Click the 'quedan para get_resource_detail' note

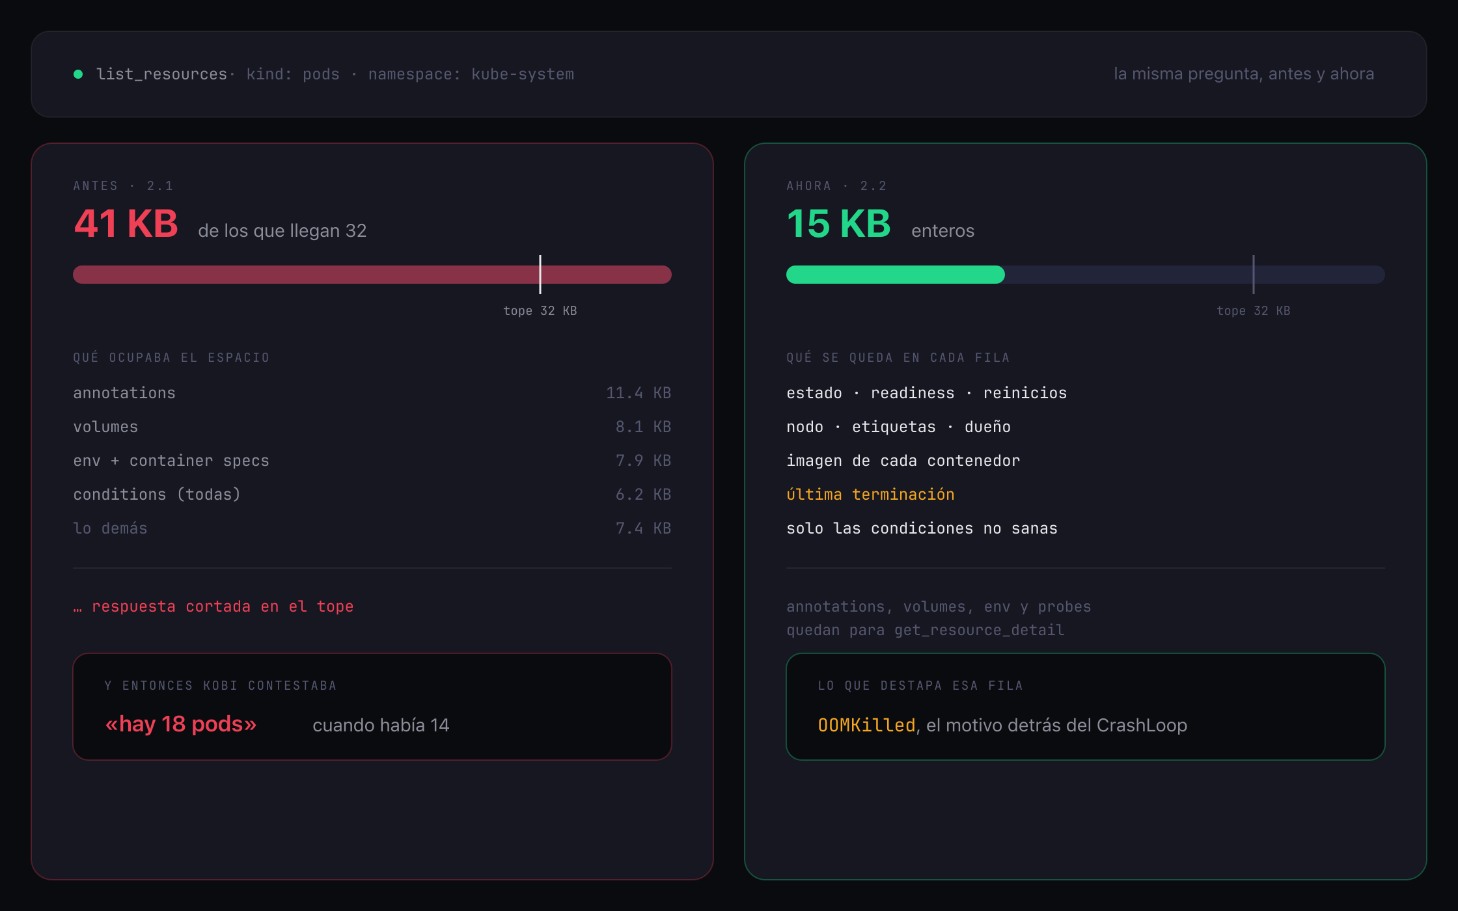pyautogui.click(x=926, y=630)
